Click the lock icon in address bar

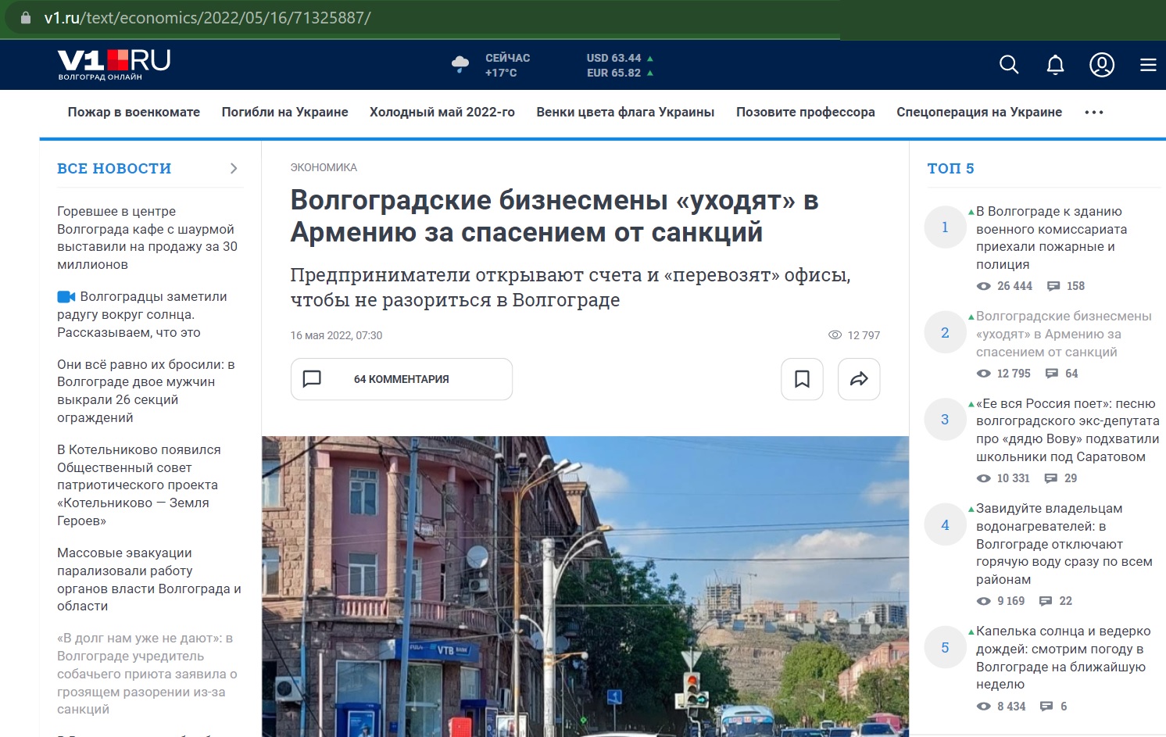26,17
